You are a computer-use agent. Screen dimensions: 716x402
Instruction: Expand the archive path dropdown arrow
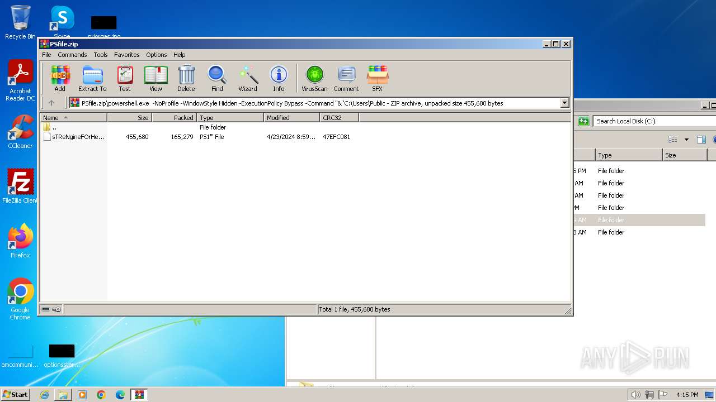coord(564,103)
